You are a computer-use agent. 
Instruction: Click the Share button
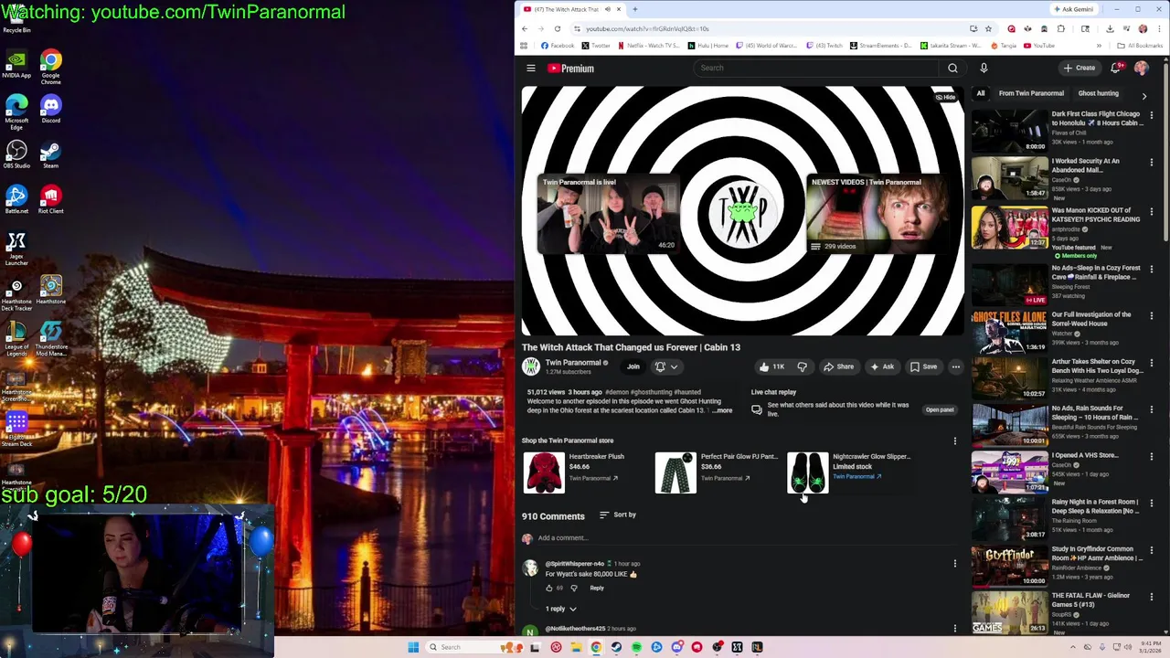pos(838,366)
